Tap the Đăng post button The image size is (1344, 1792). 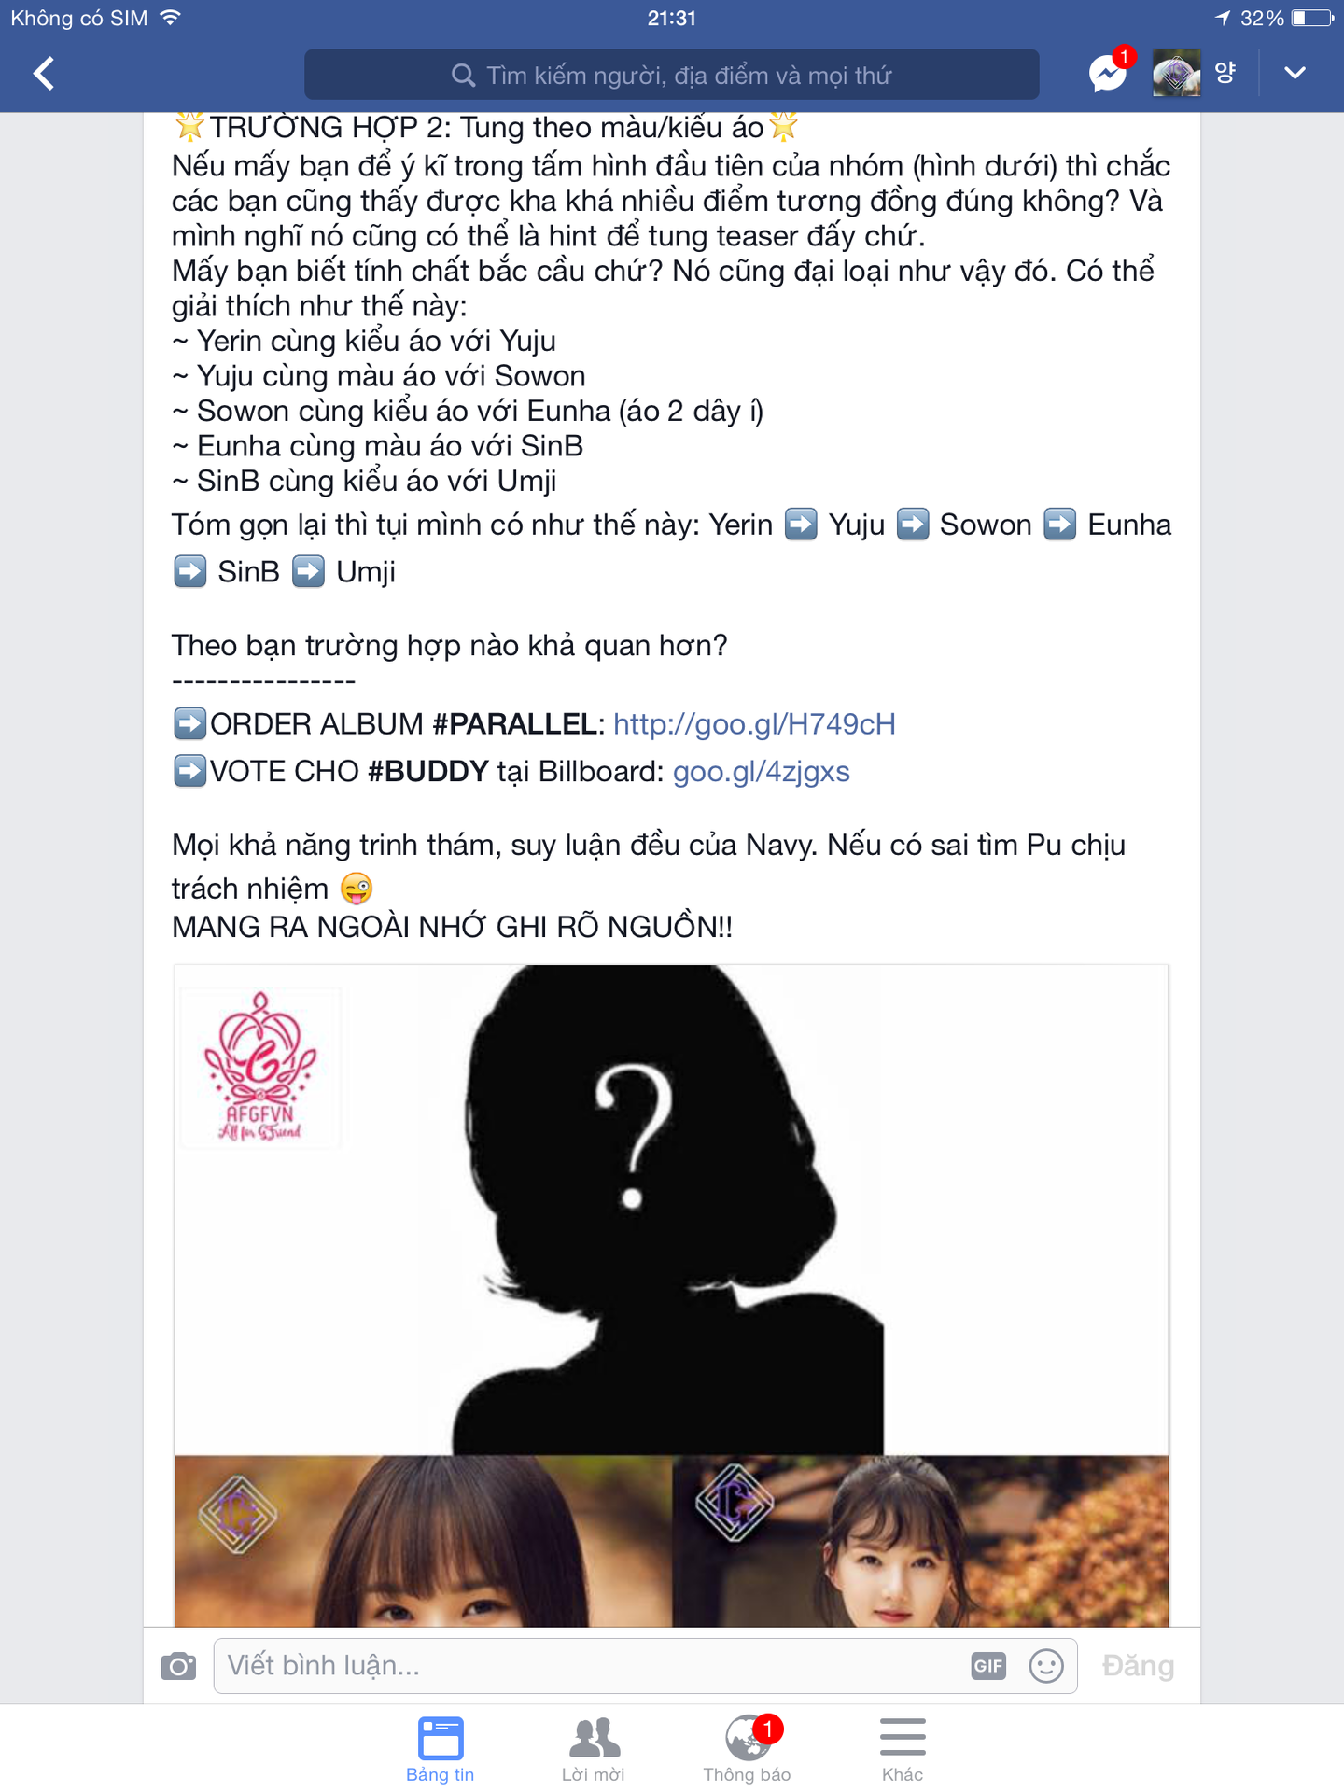click(1138, 1666)
